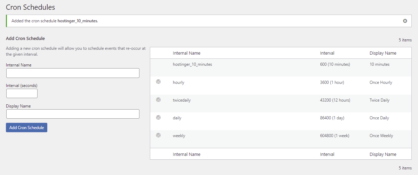Select the hostinger_10_minutes schedule row name
The width and height of the screenshot is (418, 175).
tap(192, 64)
